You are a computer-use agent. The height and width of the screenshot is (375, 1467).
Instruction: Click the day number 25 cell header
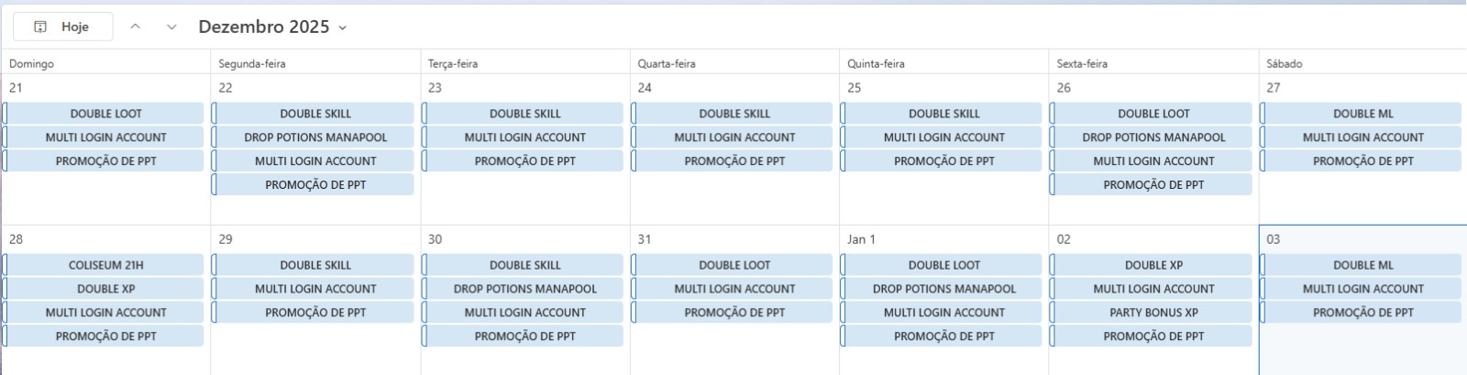point(855,88)
